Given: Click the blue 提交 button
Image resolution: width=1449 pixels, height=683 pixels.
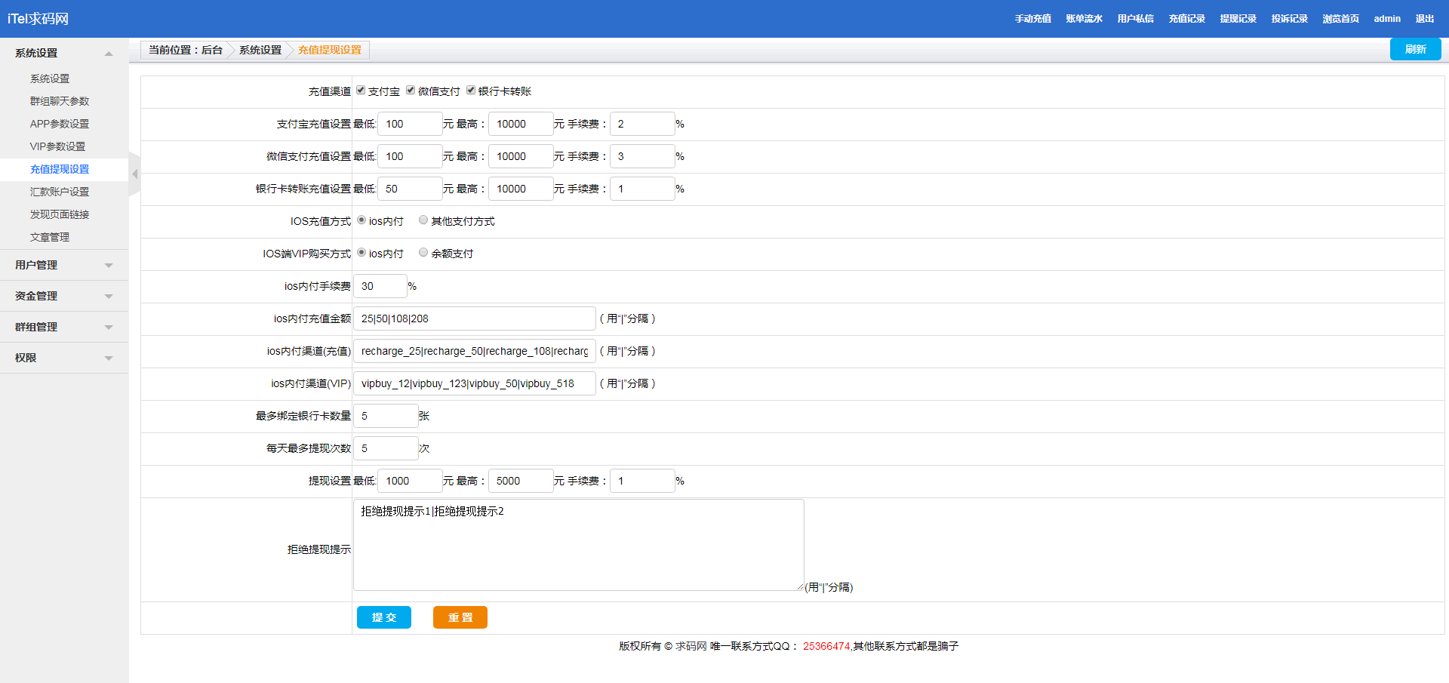Looking at the screenshot, I should click(x=384, y=617).
